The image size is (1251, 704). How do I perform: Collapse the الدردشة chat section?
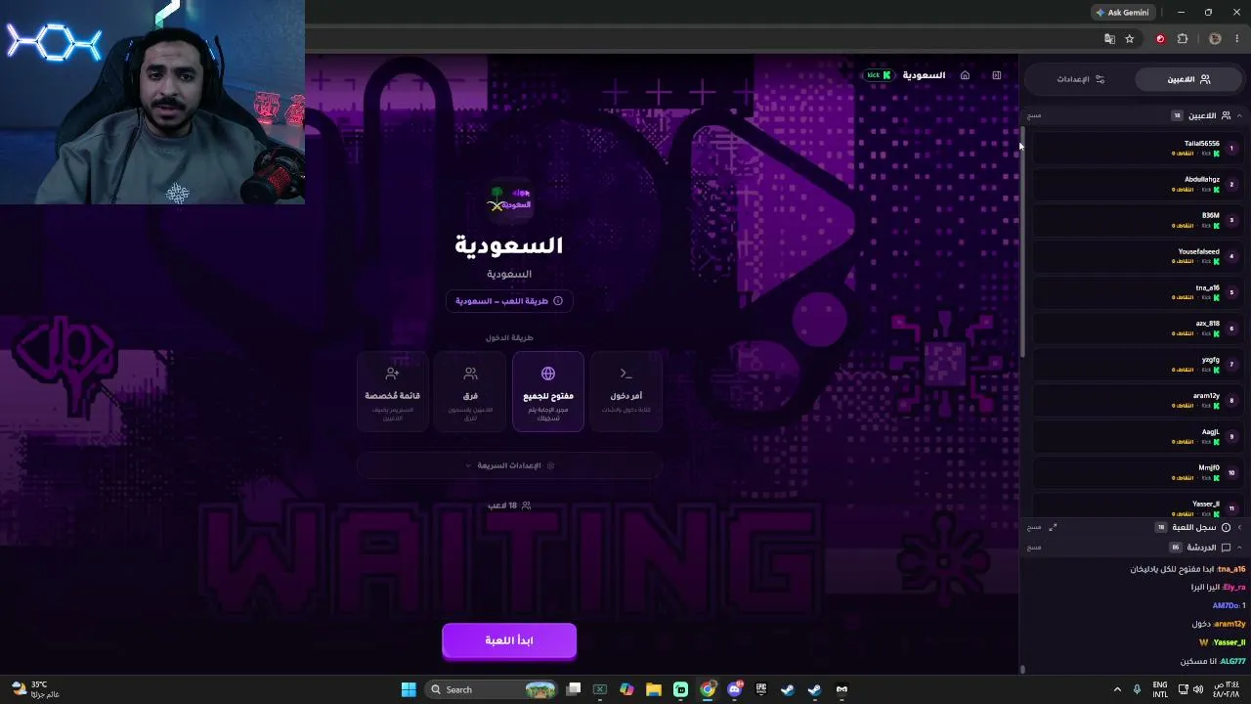pyautogui.click(x=1239, y=548)
